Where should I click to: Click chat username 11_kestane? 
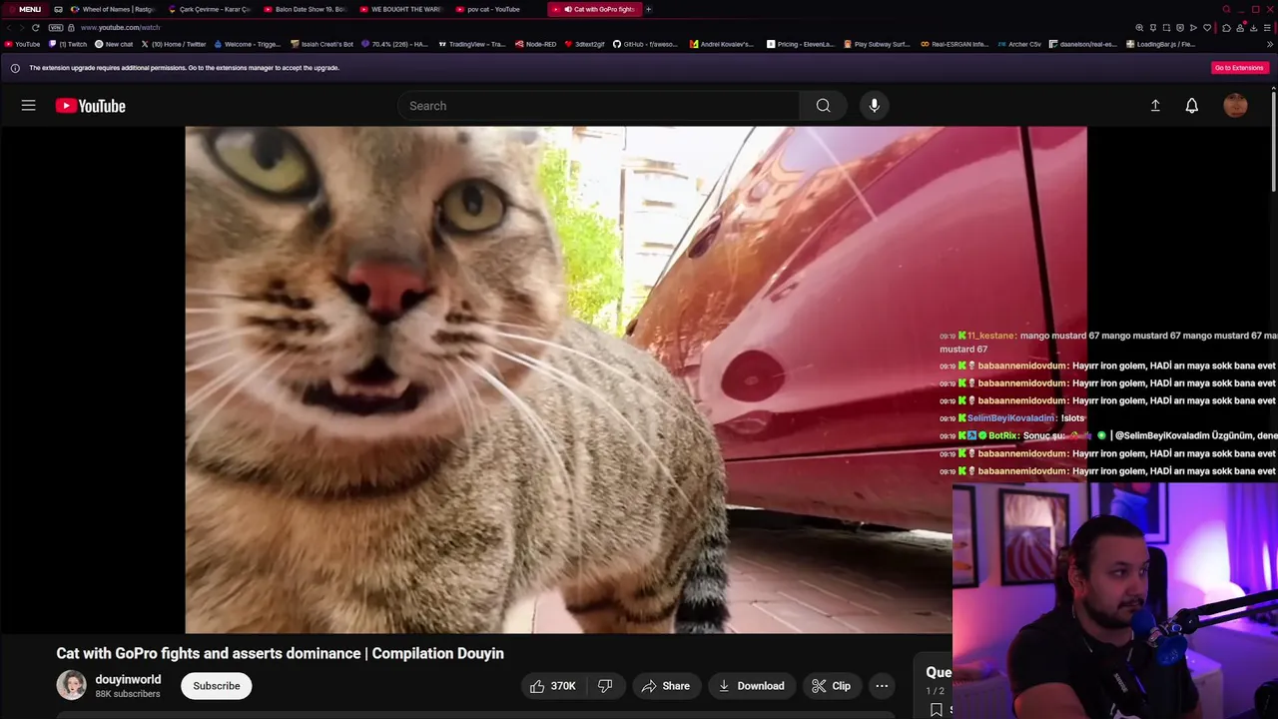990,336
